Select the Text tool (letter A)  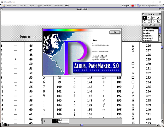point(158,18)
